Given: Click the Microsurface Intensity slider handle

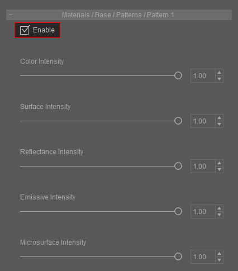Looking at the screenshot, I should pyautogui.click(x=178, y=256).
